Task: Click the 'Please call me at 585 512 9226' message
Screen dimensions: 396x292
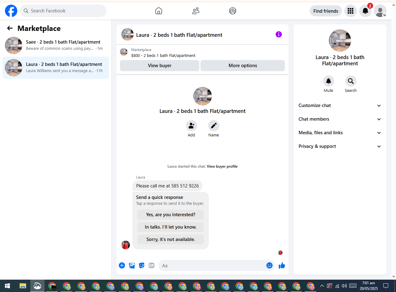Action: (x=167, y=186)
